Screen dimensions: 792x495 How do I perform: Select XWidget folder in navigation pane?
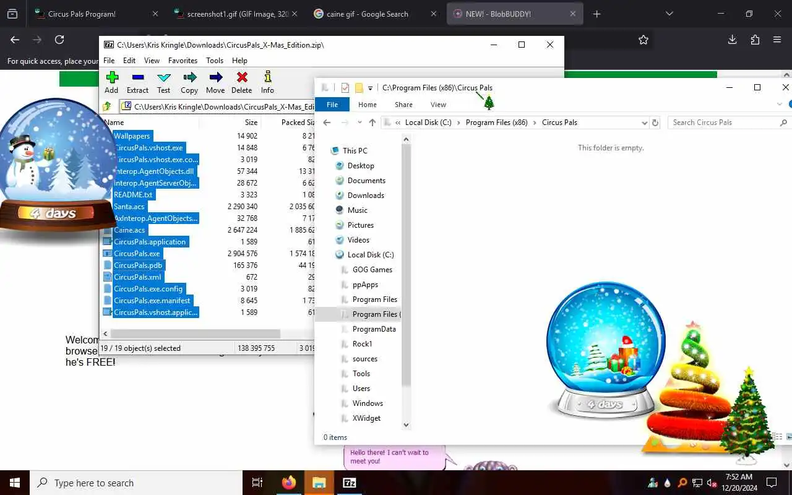click(x=366, y=418)
